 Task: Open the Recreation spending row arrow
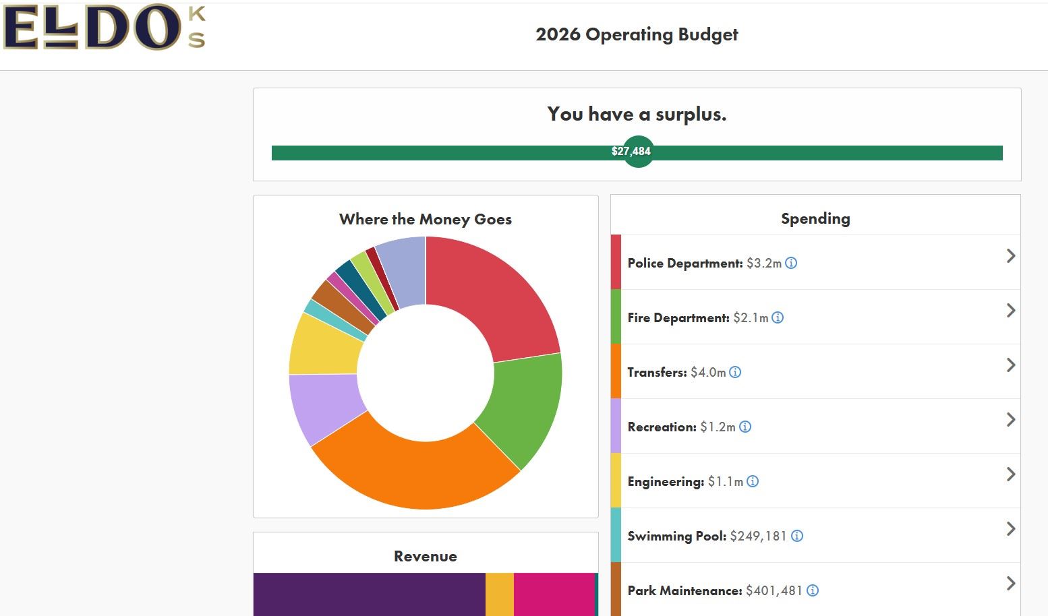click(1010, 419)
